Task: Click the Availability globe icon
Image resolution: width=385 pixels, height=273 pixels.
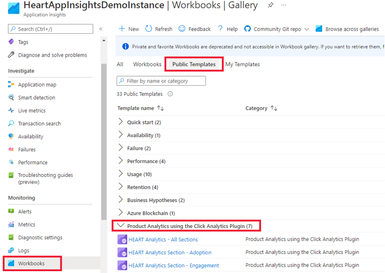Action: click(x=11, y=136)
